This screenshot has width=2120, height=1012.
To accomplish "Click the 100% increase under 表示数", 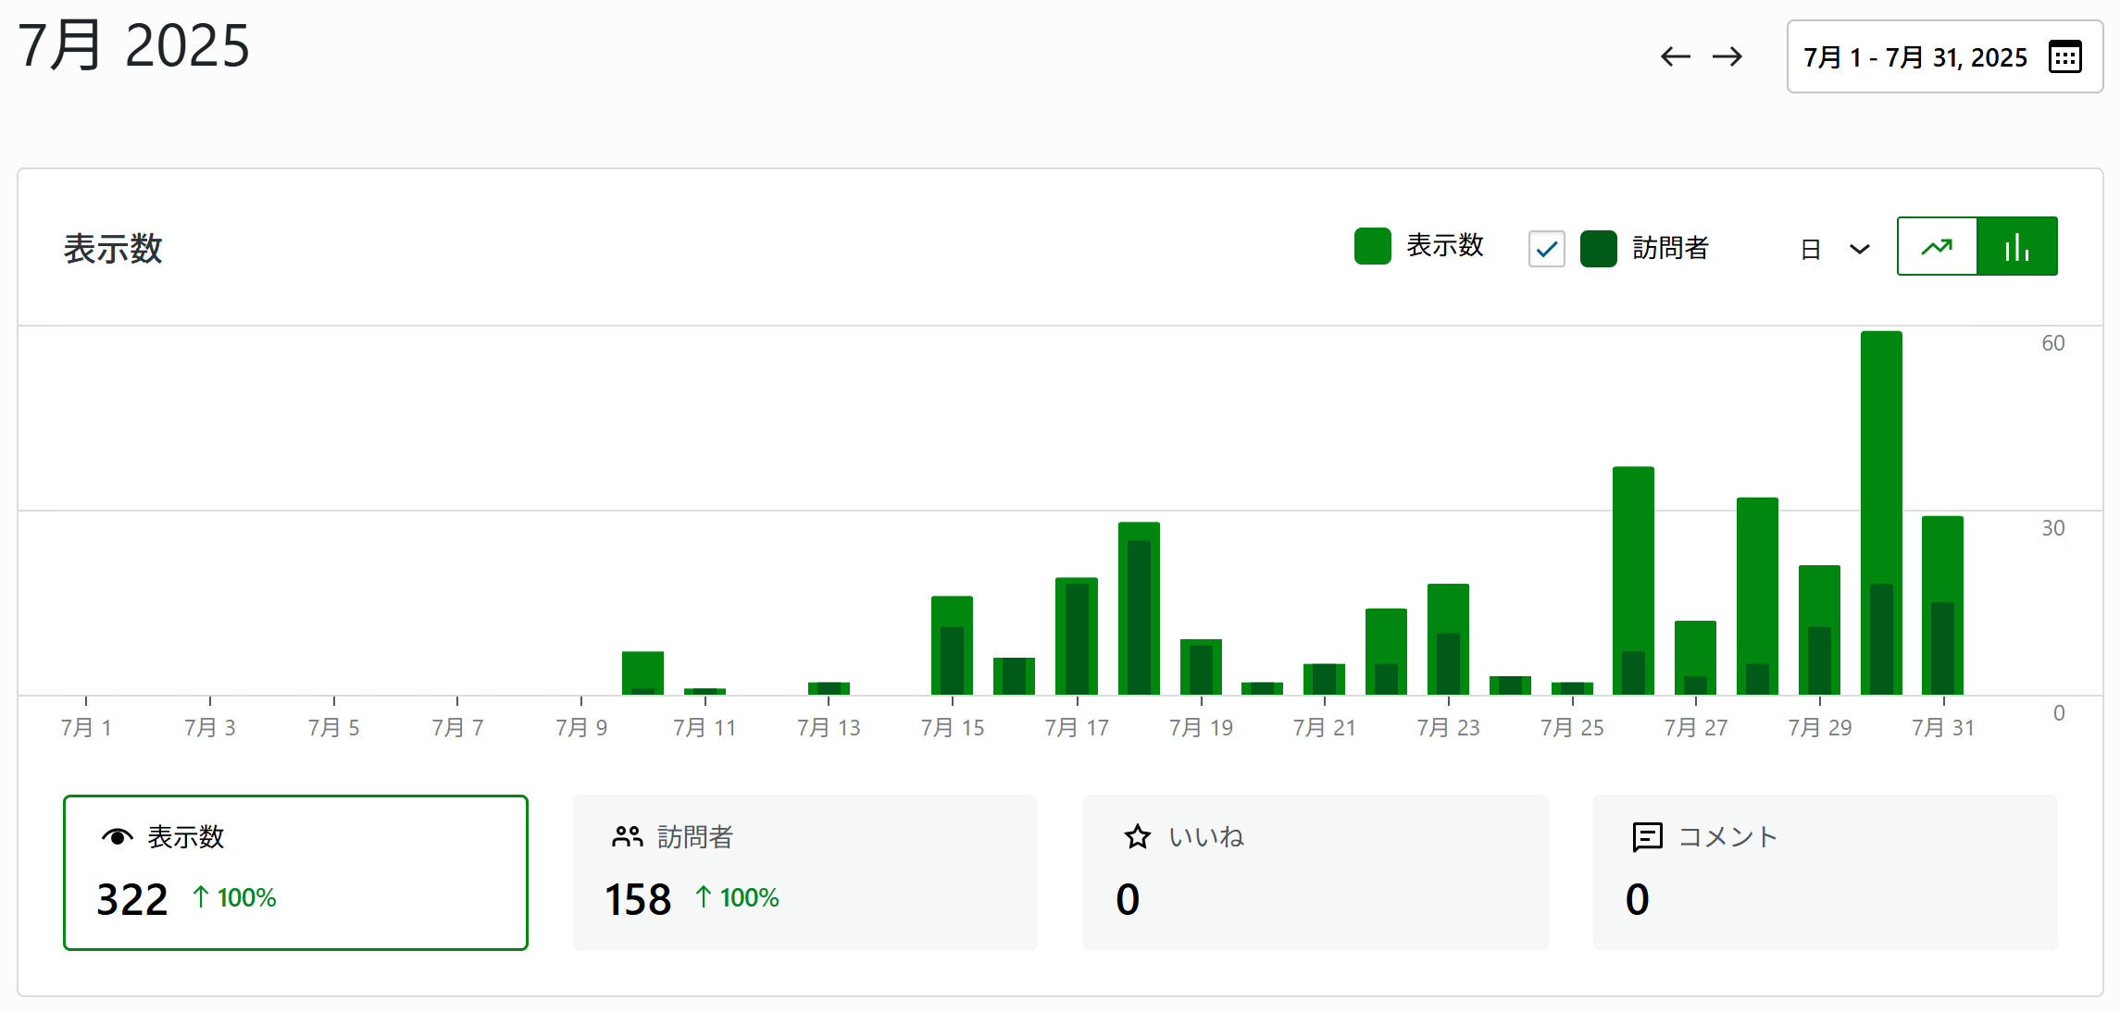I will tap(234, 897).
